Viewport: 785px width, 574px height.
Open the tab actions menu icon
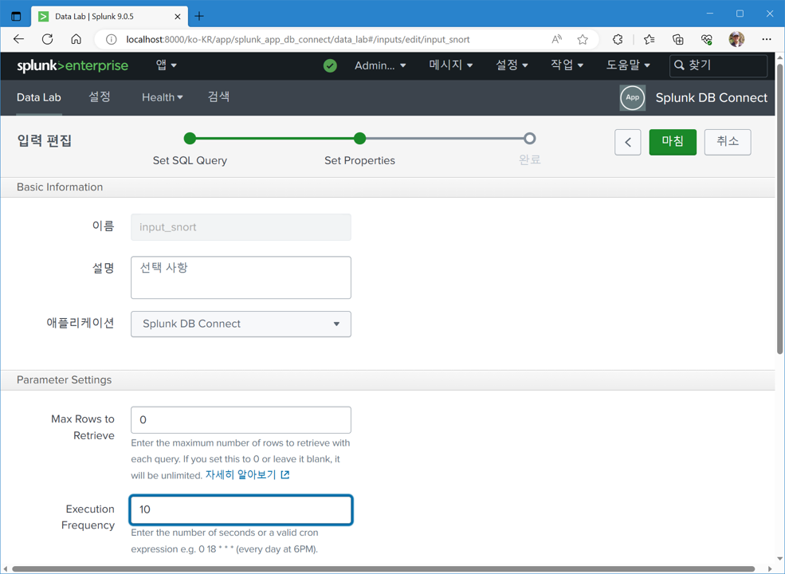pos(16,16)
